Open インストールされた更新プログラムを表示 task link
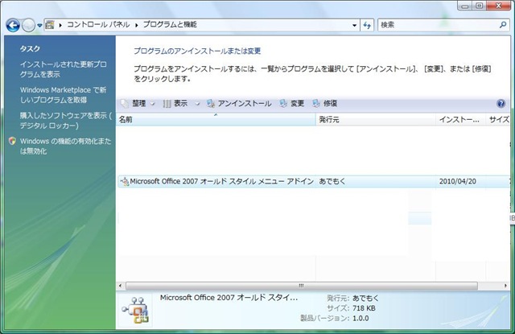The image size is (515, 334). [x=63, y=69]
